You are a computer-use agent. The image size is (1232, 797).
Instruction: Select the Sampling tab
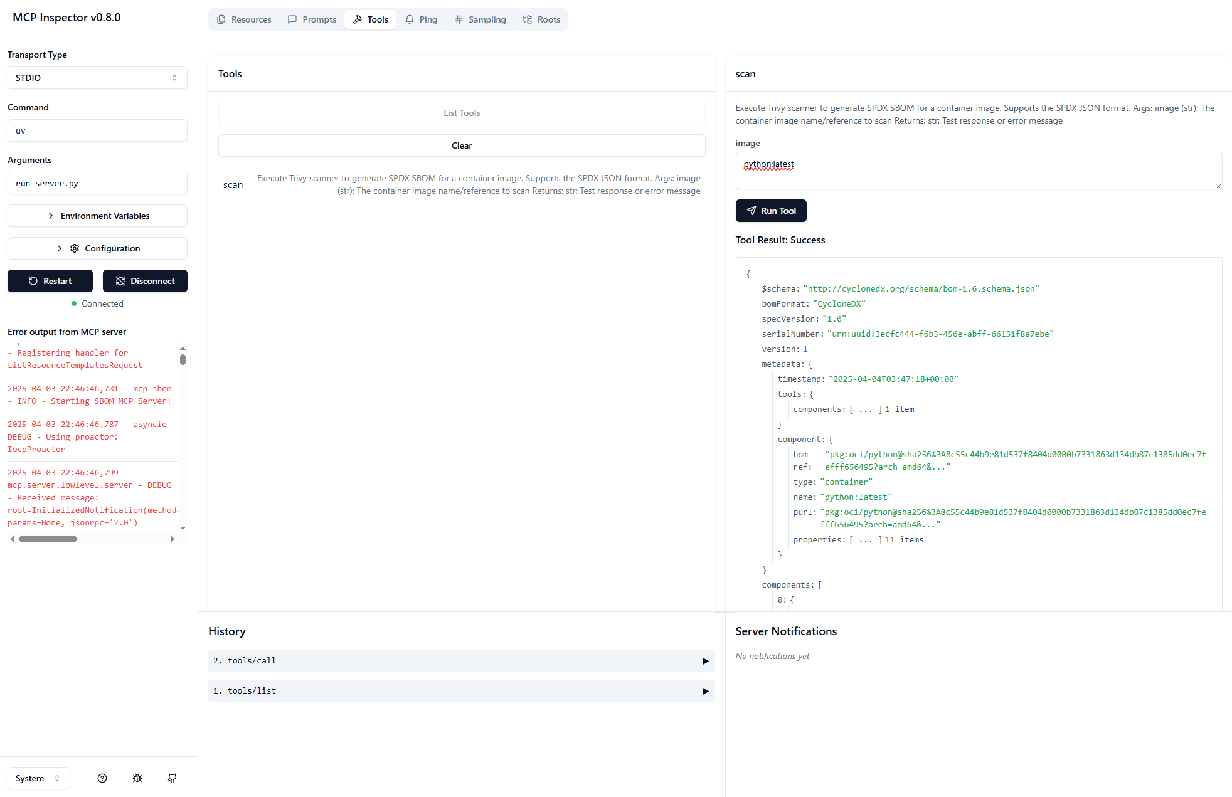[480, 19]
